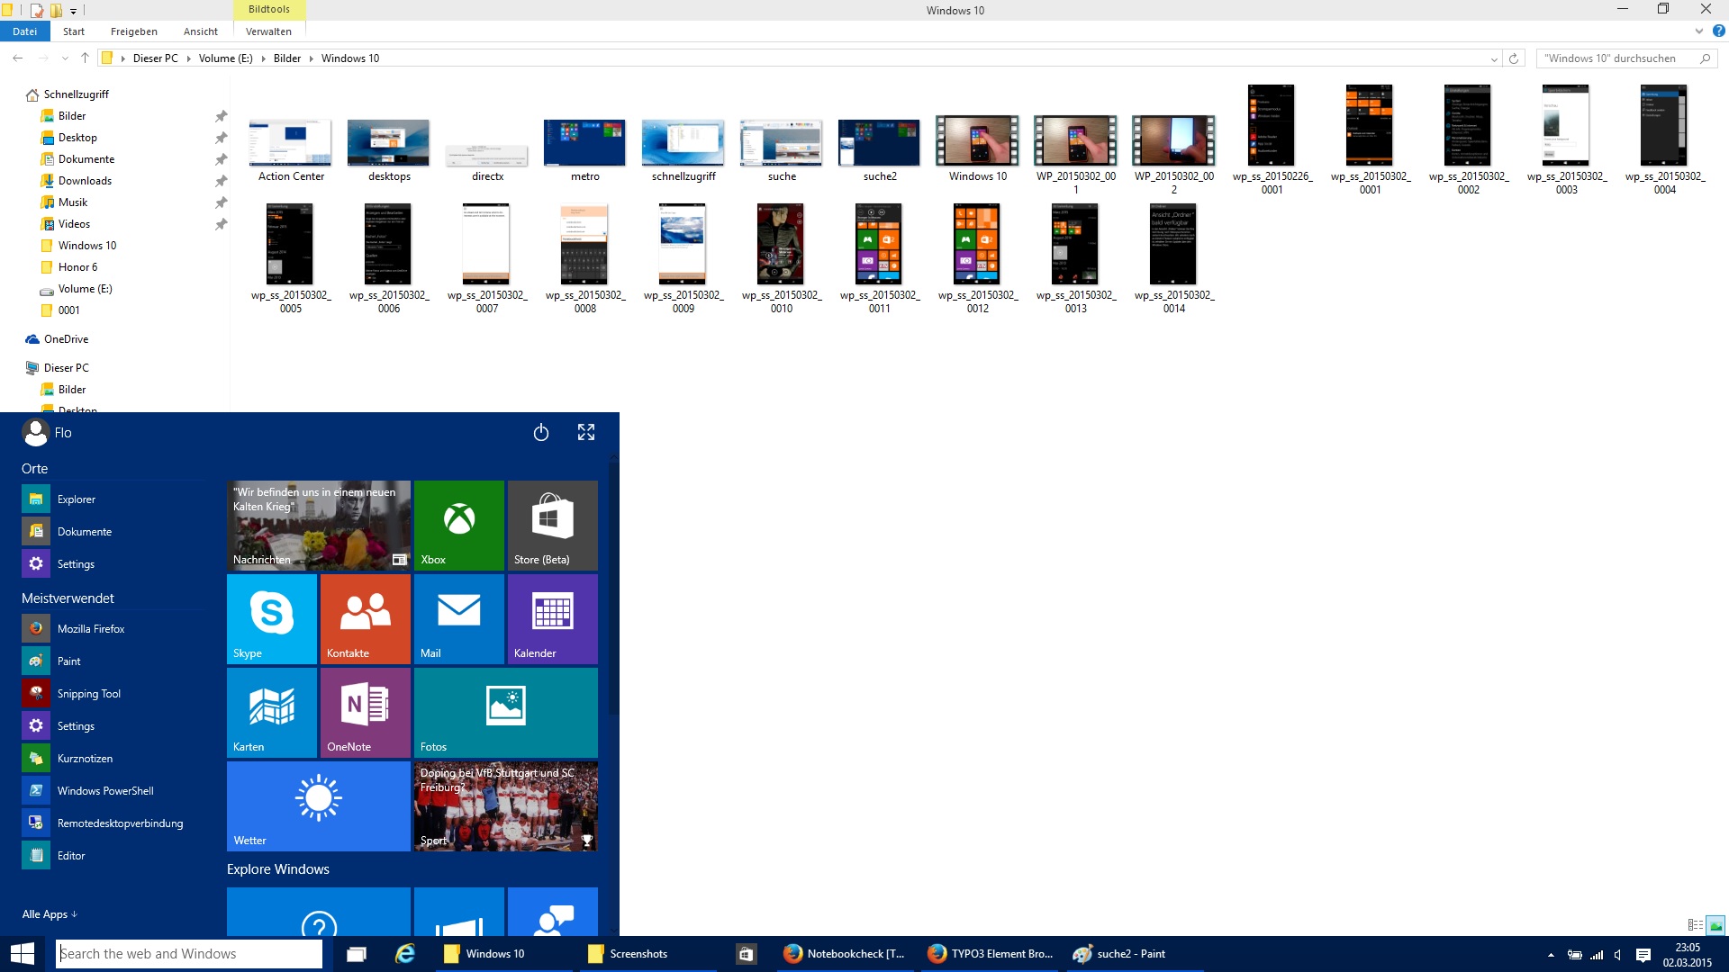1729x972 pixels.
Task: Switch to large thumbnails view
Action: pyautogui.click(x=1715, y=925)
